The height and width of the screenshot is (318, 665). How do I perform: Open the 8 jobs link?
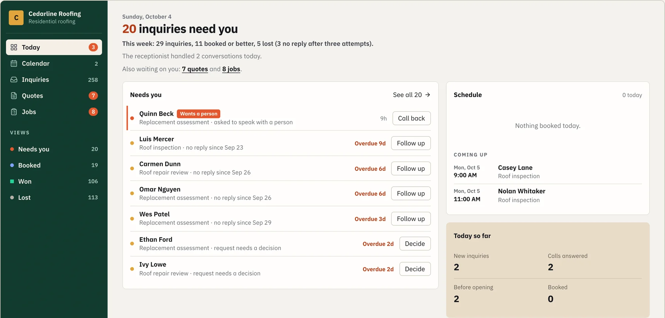tap(231, 69)
